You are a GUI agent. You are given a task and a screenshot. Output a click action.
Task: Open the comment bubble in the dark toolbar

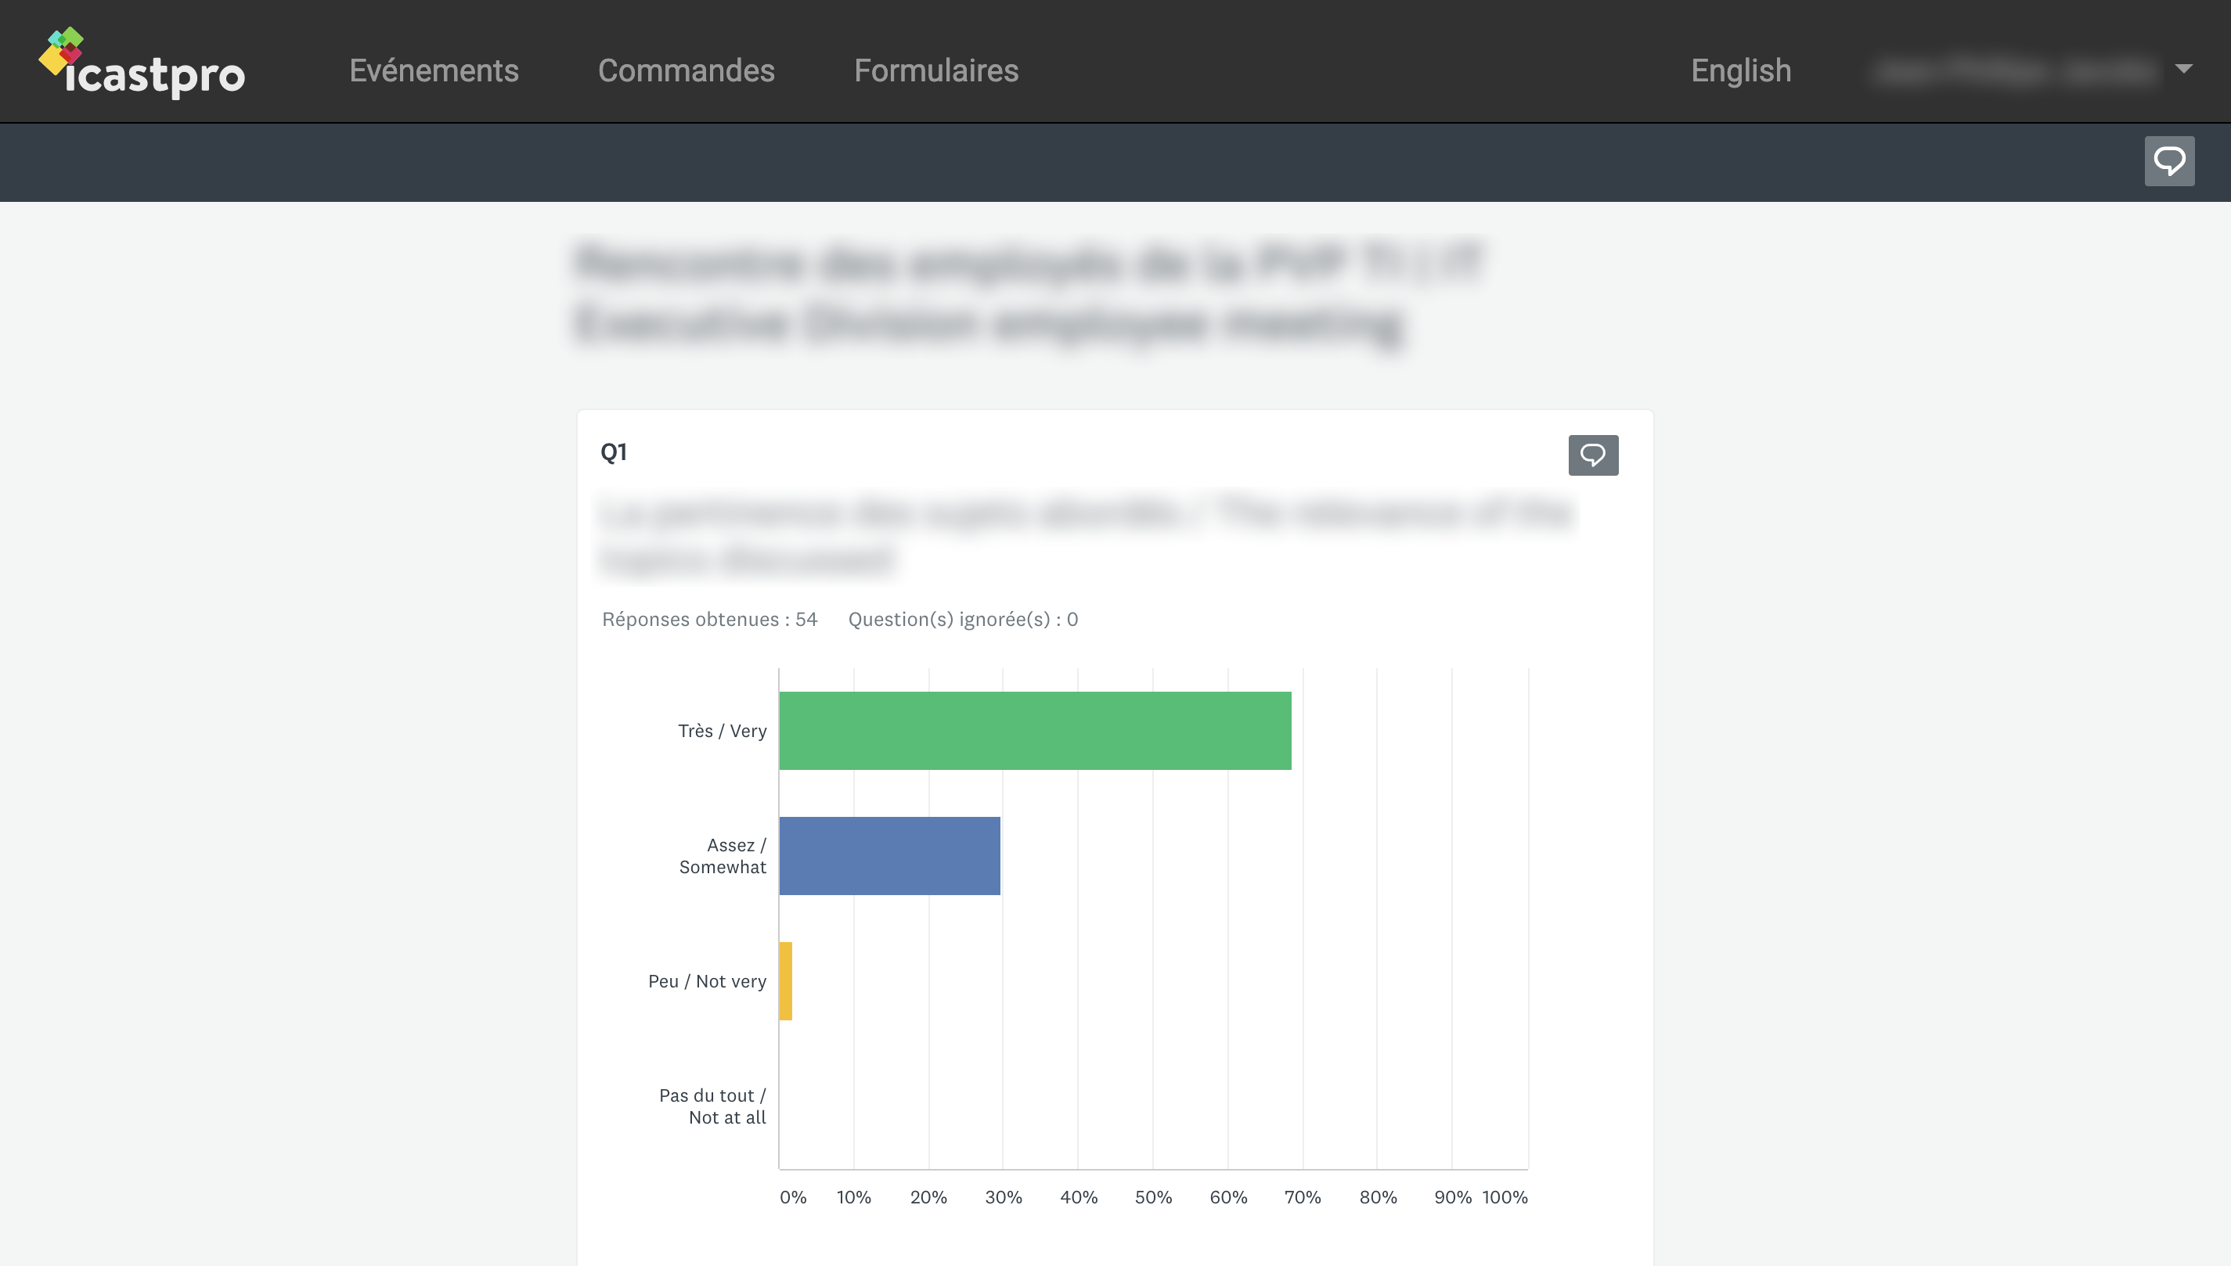point(2170,160)
